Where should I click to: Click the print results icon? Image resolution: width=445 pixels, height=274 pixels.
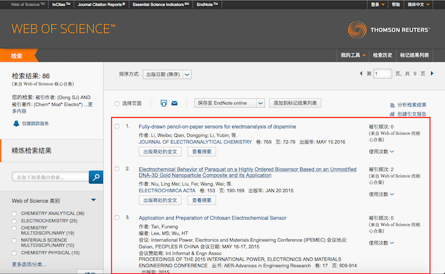tap(163, 103)
